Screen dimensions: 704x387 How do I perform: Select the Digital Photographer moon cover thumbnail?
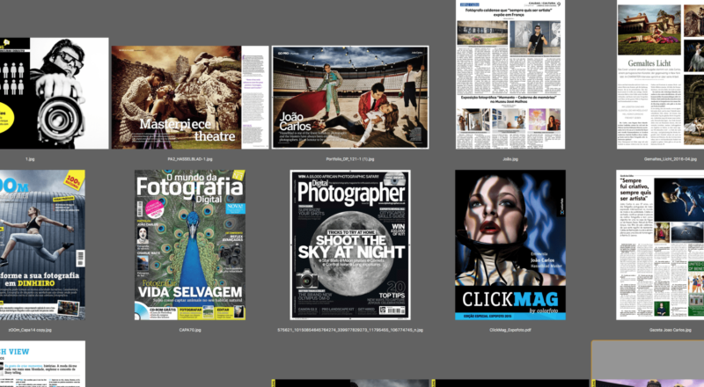pyautogui.click(x=350, y=245)
